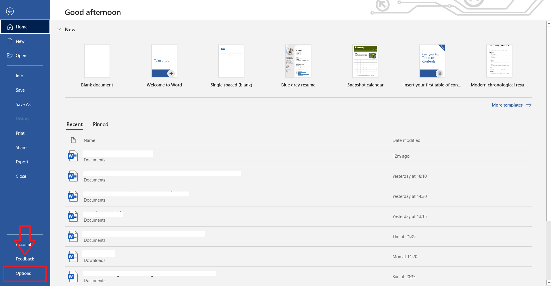Open the More templates link
This screenshot has height=286, width=551.
507,105
